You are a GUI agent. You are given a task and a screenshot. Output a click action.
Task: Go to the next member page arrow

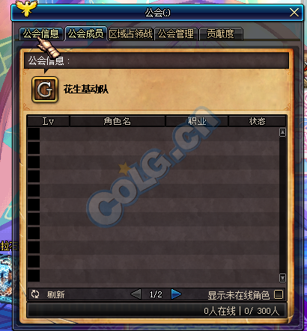coord(176,294)
